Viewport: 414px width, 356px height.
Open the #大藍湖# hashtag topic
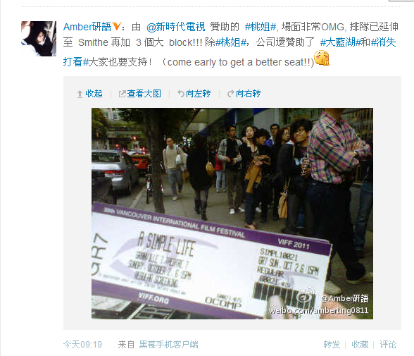pyautogui.click(x=340, y=42)
